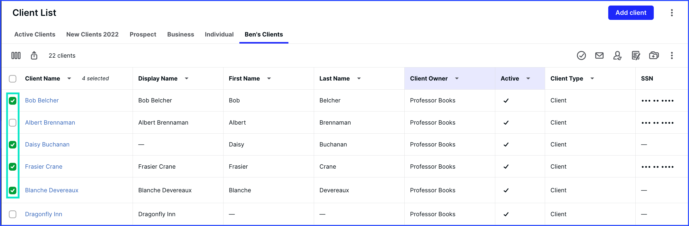Viewport: 689px width, 226px height.
Task: Select the Ben's Clients tab
Action: click(x=264, y=34)
